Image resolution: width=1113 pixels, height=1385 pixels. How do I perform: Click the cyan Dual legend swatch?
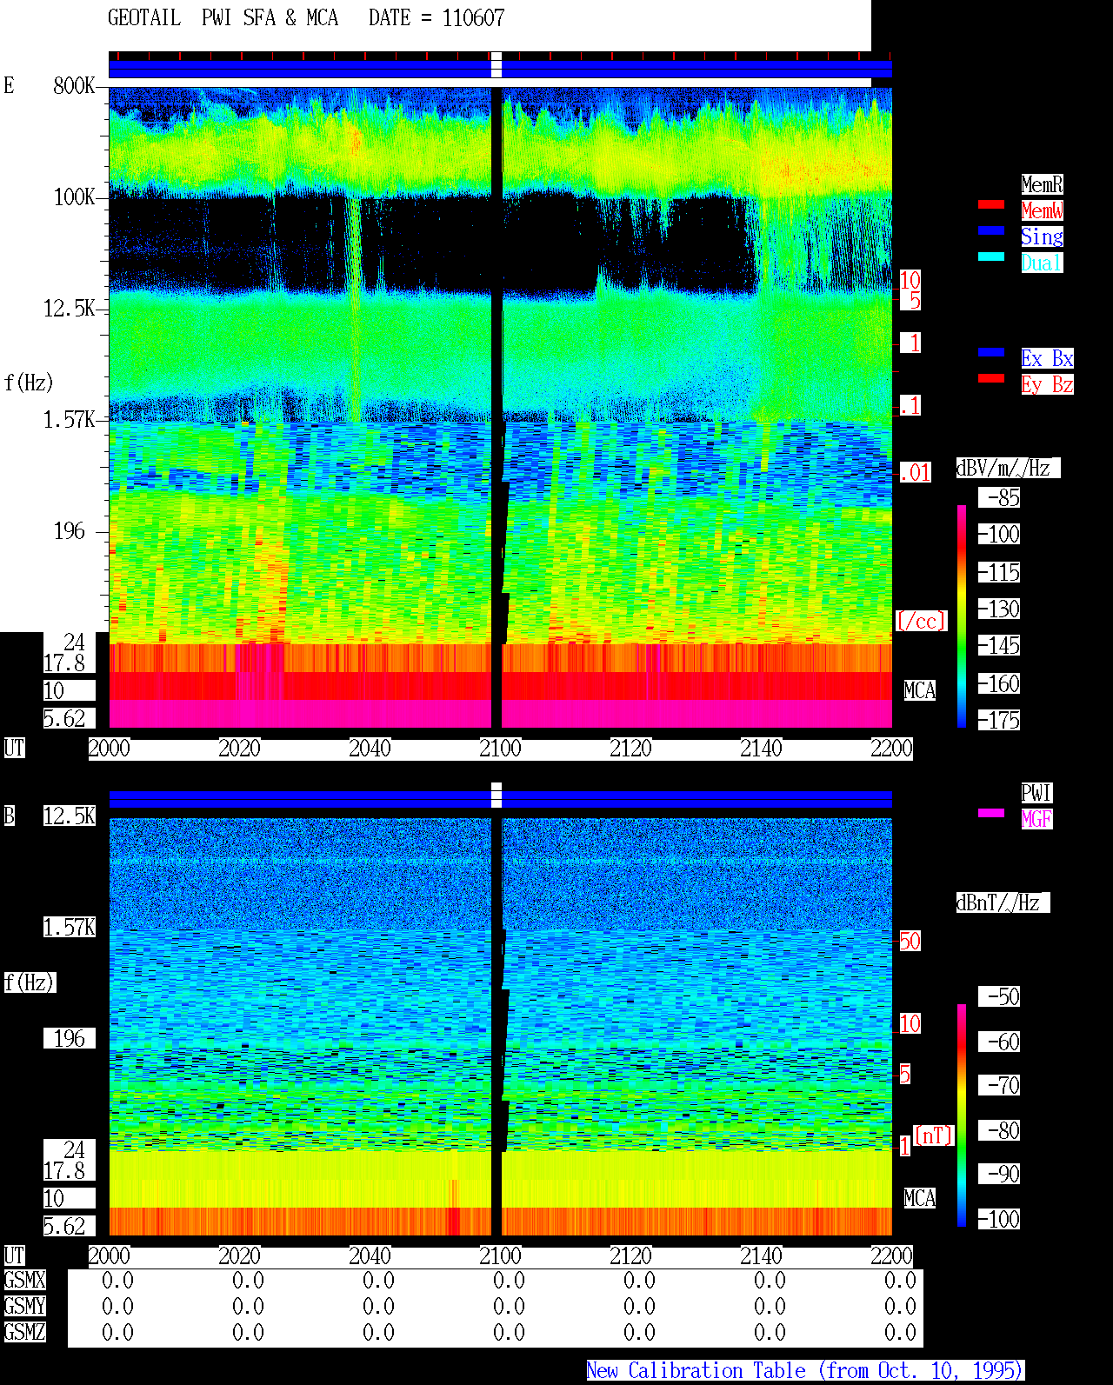991,256
